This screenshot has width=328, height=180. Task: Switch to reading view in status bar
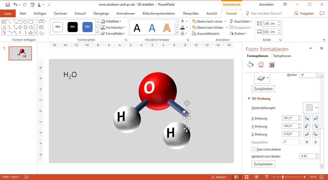point(256,177)
